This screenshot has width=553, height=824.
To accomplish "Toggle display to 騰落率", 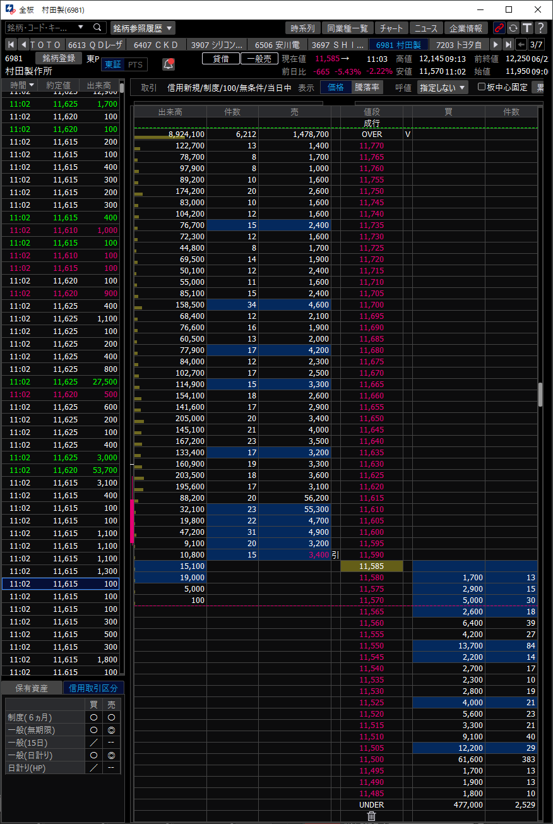I will pos(367,87).
